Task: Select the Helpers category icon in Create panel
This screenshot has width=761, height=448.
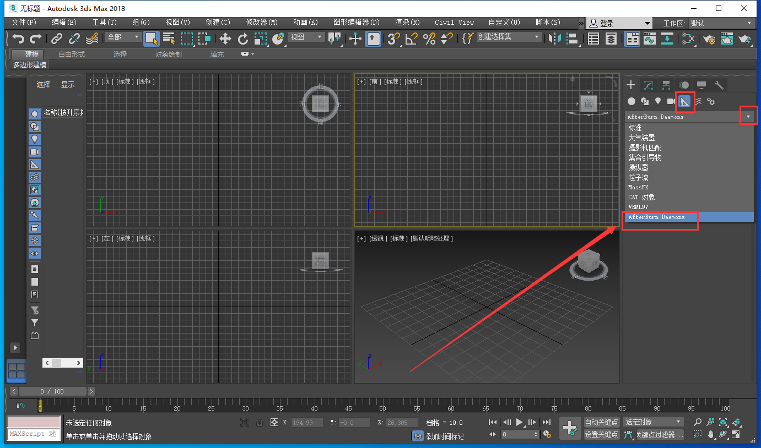Action: click(x=684, y=101)
